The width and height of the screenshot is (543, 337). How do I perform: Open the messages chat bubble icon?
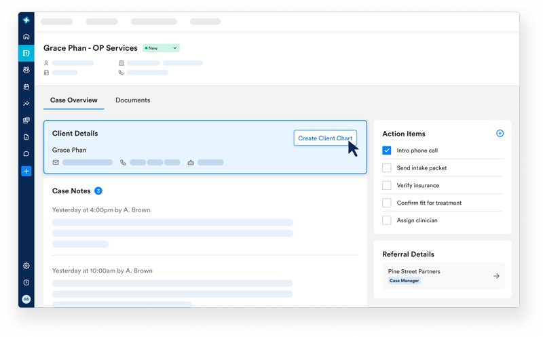pyautogui.click(x=26, y=154)
